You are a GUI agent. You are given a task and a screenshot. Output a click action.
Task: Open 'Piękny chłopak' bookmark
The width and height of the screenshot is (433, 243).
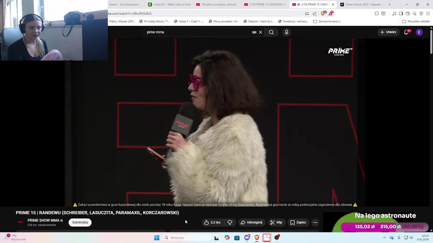coord(122,21)
